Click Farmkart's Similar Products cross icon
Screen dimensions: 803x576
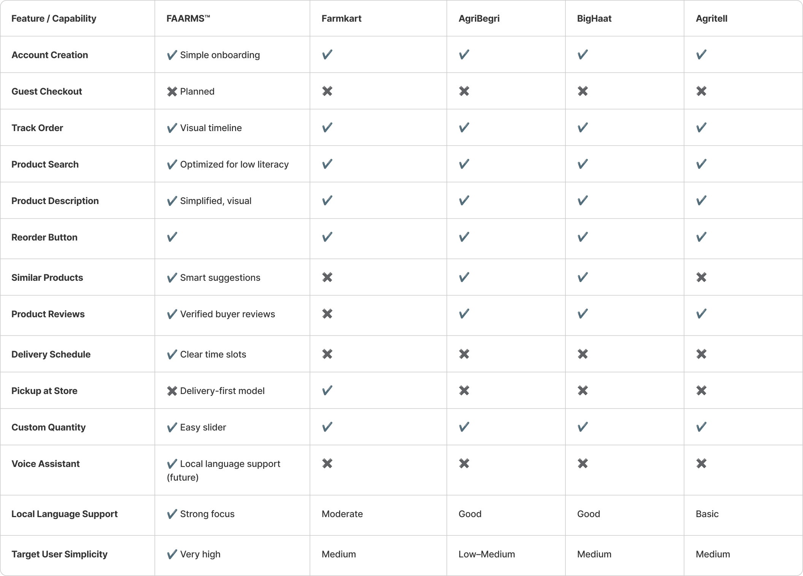coord(327,277)
